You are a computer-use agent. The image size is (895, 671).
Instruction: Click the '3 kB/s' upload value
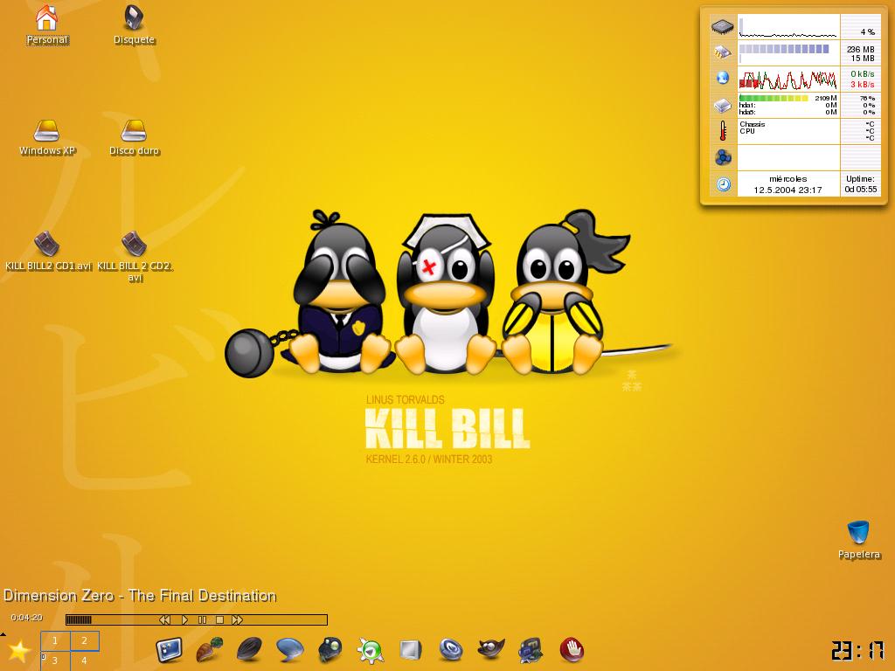(x=863, y=85)
